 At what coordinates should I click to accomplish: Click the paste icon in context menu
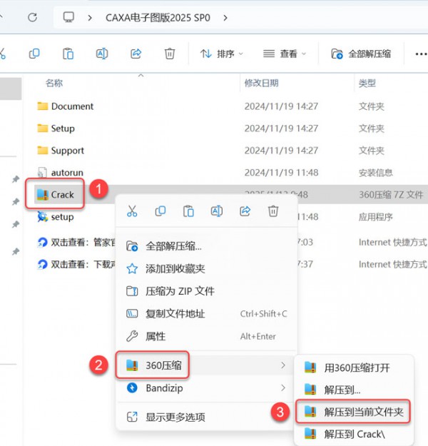[x=188, y=211]
